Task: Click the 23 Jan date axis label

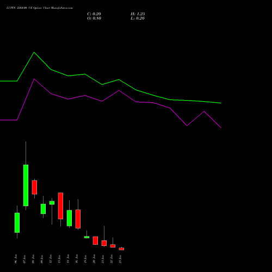Action: (120, 259)
